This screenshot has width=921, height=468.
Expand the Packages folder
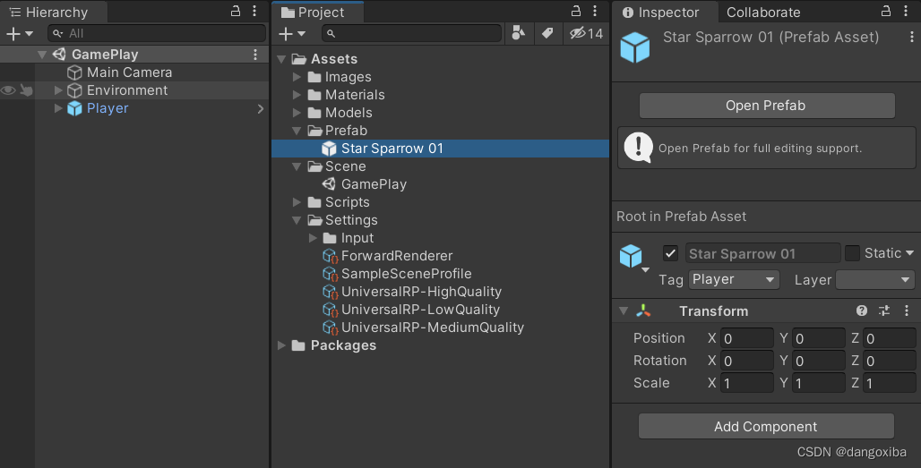coord(281,345)
